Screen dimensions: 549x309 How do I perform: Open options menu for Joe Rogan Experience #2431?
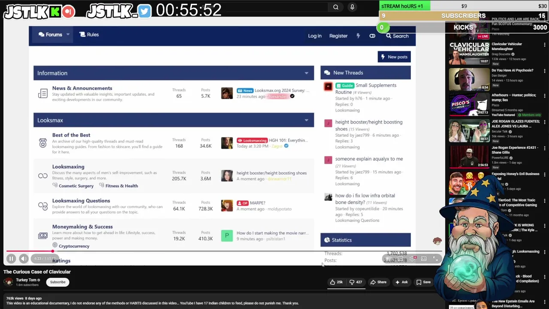tap(545, 148)
